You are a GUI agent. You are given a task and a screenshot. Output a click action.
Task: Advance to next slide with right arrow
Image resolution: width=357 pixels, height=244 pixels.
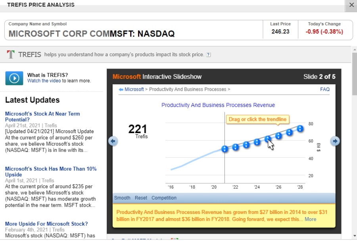click(335, 141)
